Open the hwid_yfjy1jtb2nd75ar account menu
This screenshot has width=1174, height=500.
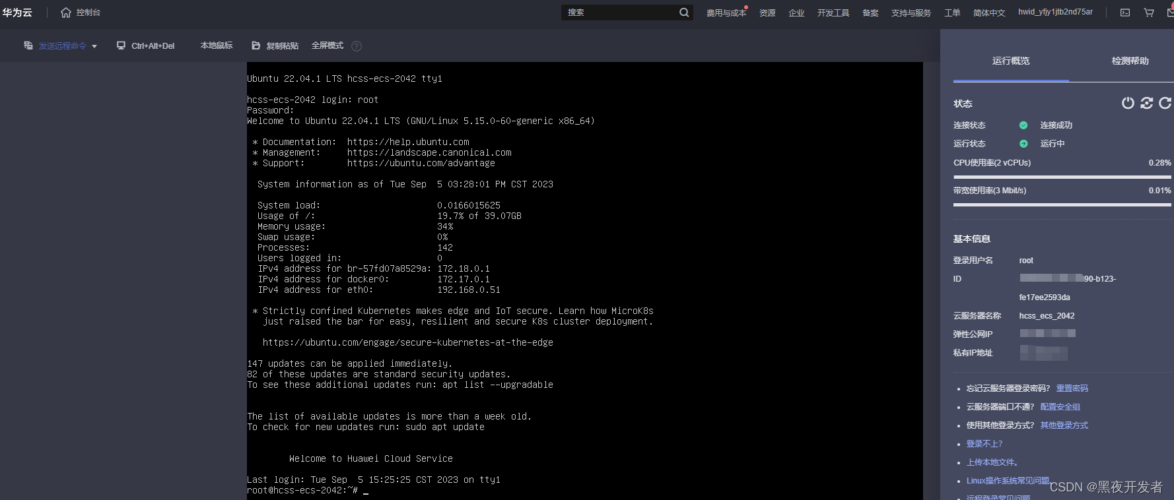pyautogui.click(x=1055, y=12)
